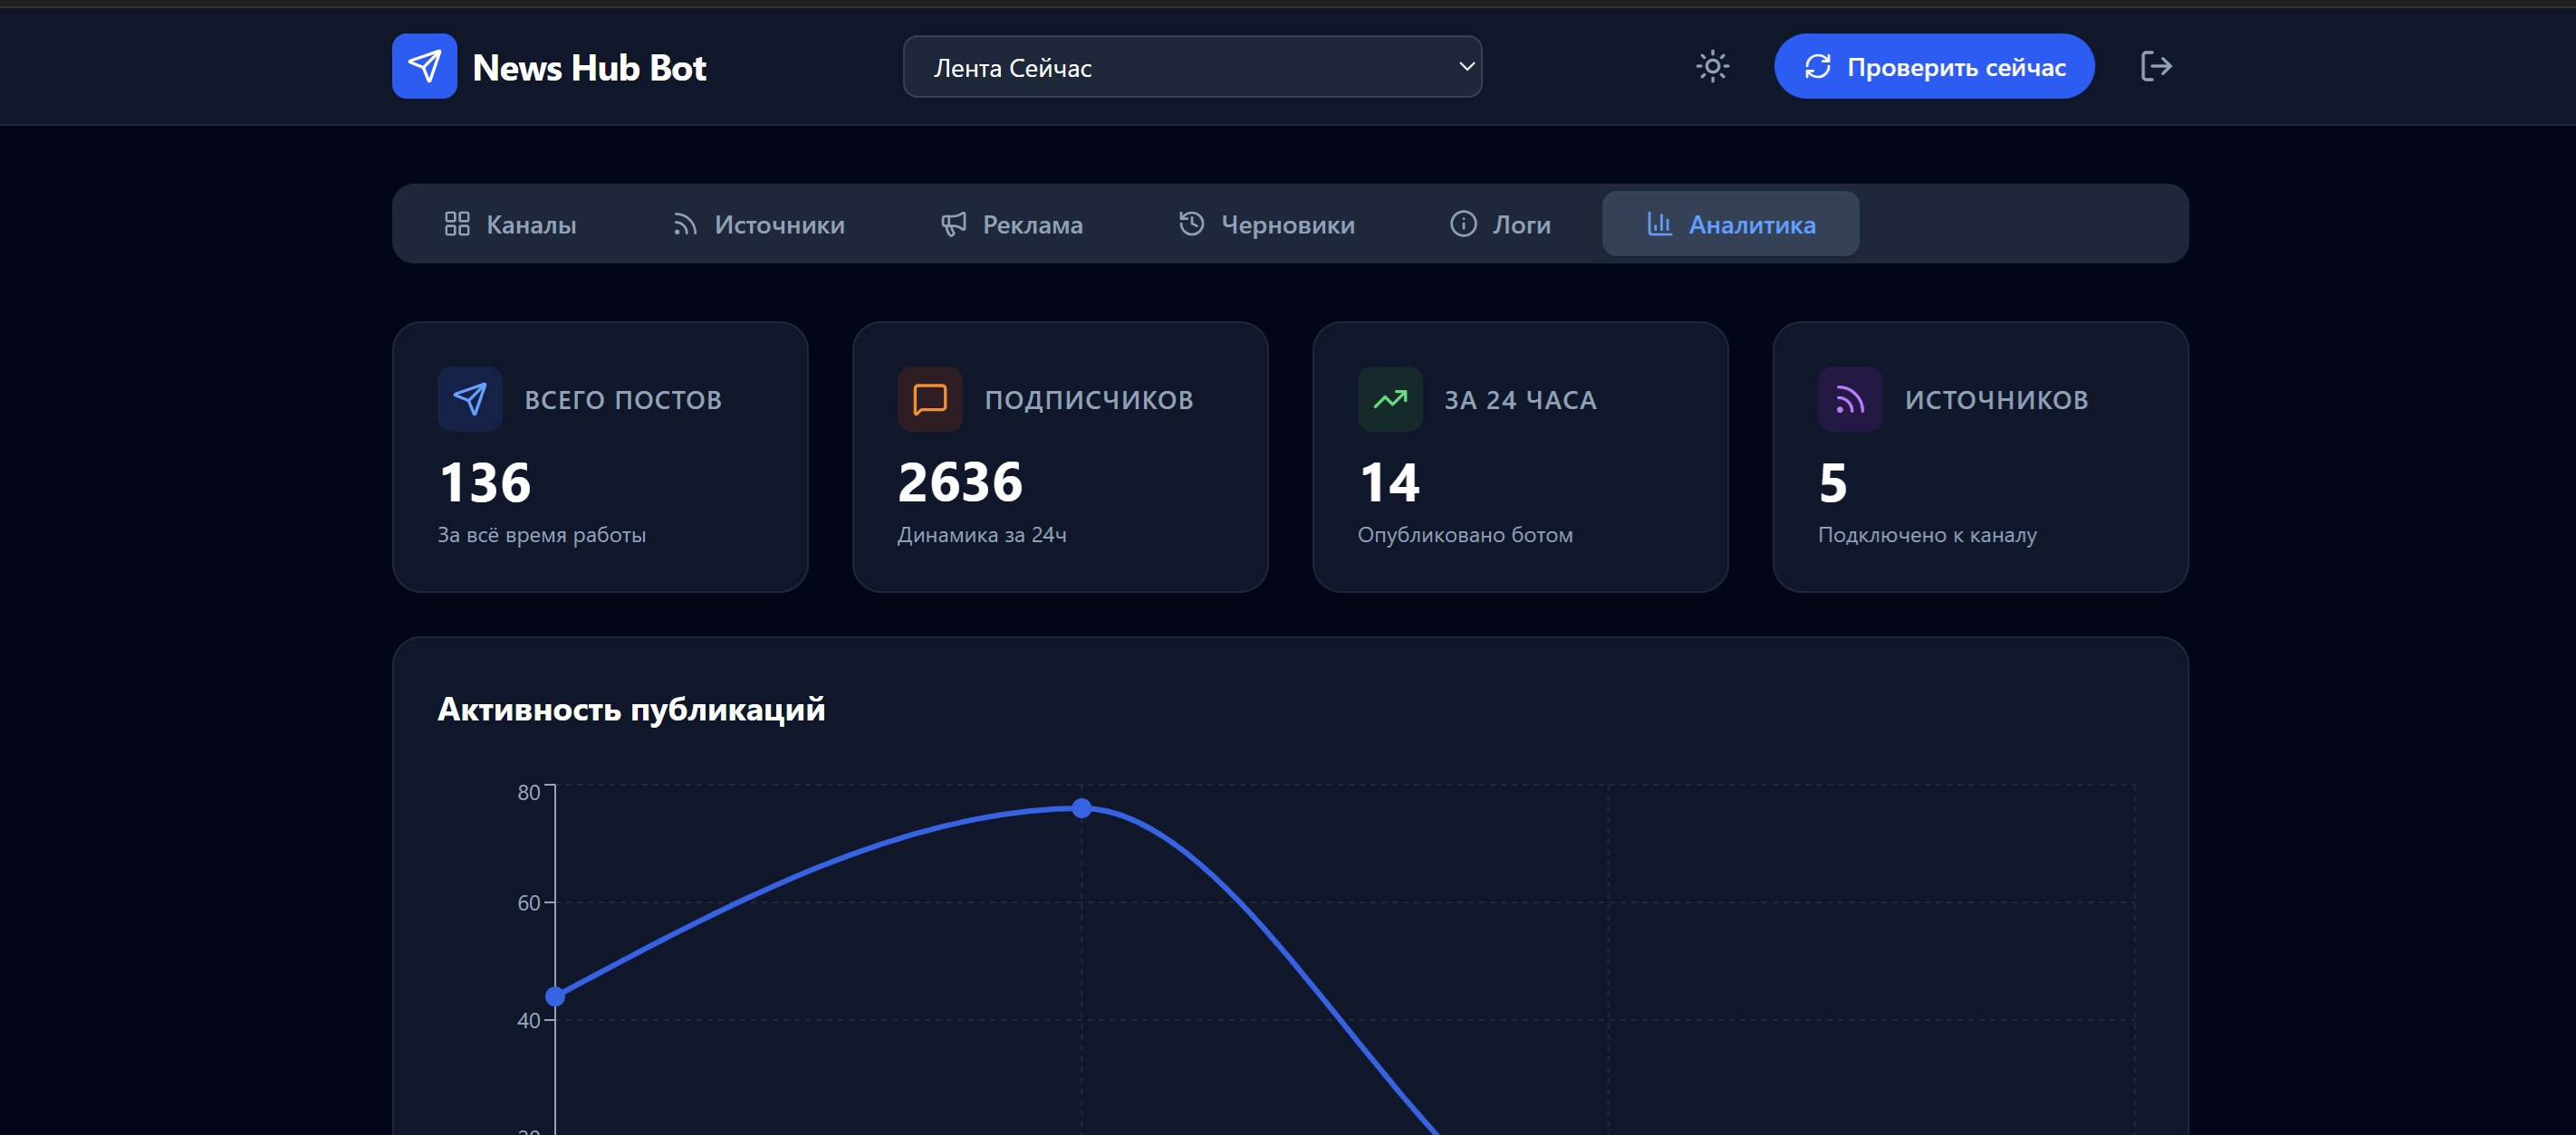Open the Логи tab
This screenshot has height=1135, width=2576.
tap(1500, 224)
